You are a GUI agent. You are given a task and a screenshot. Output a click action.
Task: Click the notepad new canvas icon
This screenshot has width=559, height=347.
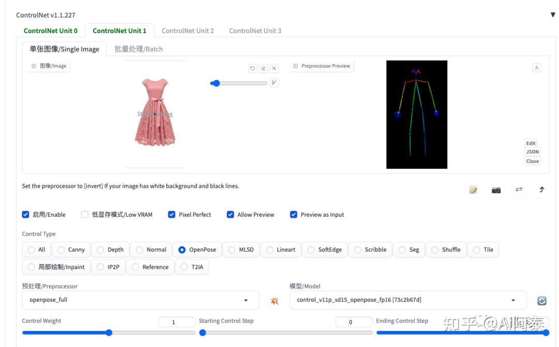click(x=473, y=190)
